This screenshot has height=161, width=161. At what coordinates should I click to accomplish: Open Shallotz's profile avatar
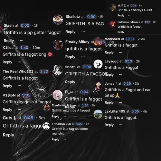point(58,20)
